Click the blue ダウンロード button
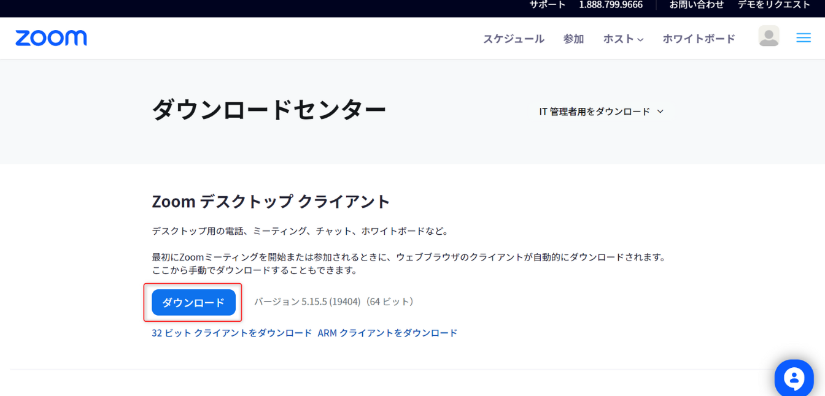The height and width of the screenshot is (396, 825). point(193,302)
